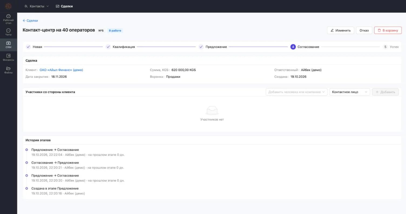Image resolution: width=406 pixels, height=214 pixels.
Task: Select the CRM sidebar icon
Action: [8, 43]
